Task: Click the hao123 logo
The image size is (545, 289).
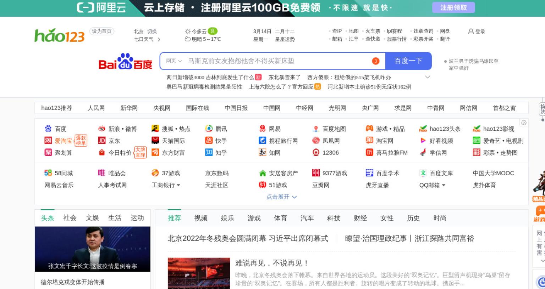Action: pos(59,35)
